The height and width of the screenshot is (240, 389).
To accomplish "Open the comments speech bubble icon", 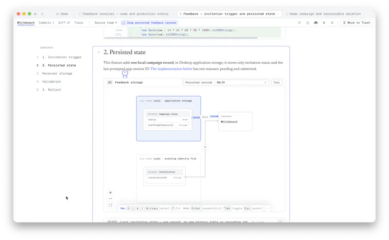I will (300, 22).
